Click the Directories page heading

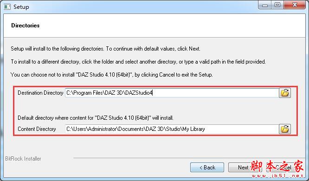coord(26,26)
